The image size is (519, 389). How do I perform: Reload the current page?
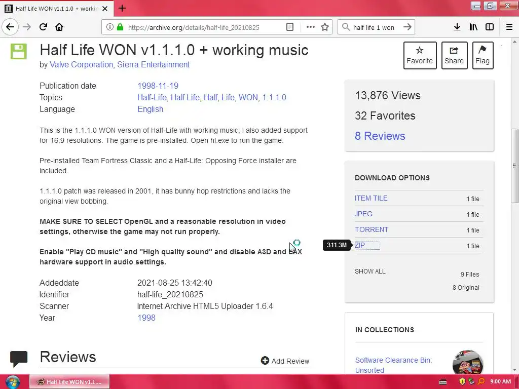[x=43, y=27]
